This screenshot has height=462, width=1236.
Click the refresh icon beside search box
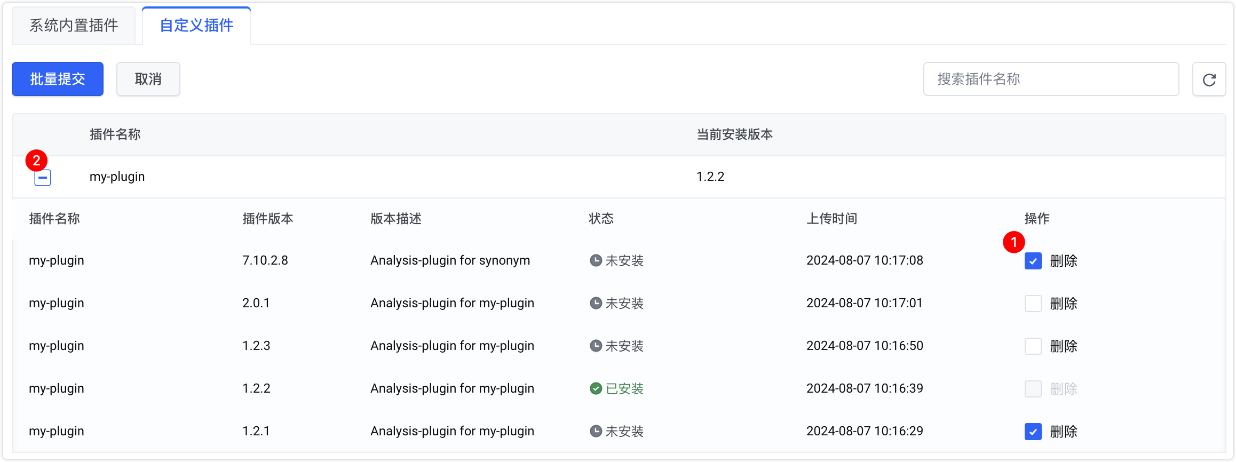point(1209,79)
